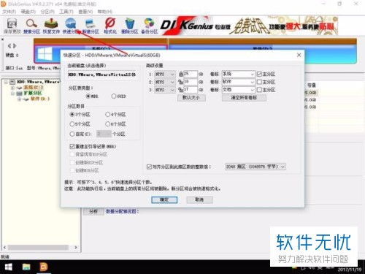
Task: Open file system dropdown for partition 2
Action: tap(165, 82)
